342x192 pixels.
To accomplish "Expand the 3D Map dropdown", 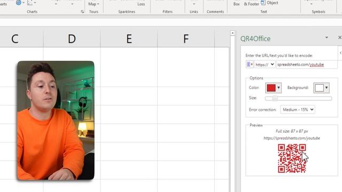I will (x=94, y=4).
